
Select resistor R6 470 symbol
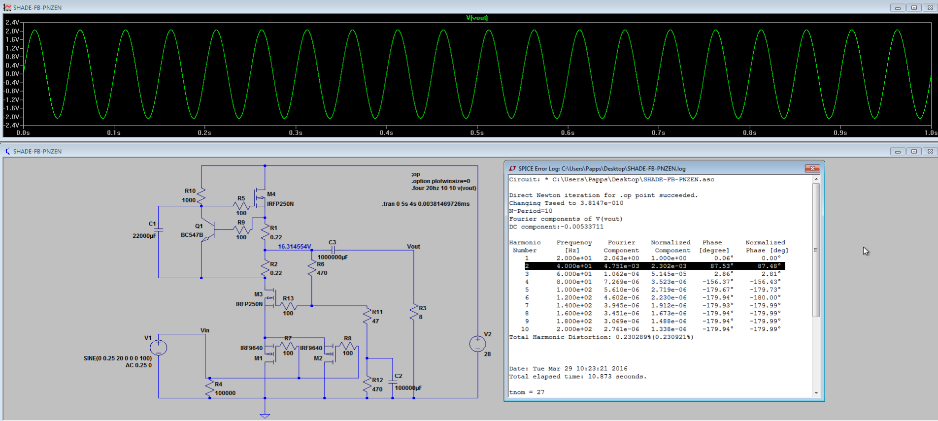[x=312, y=268]
